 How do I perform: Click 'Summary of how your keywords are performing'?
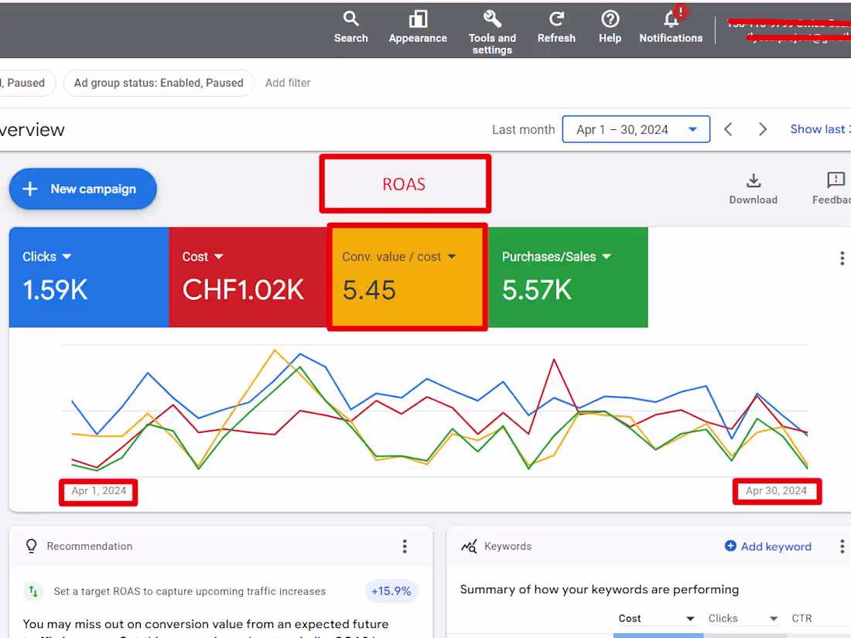pyautogui.click(x=599, y=590)
